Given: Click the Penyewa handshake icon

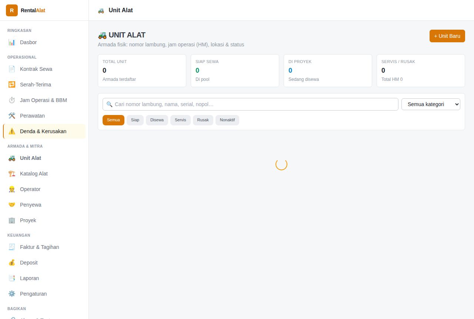Looking at the screenshot, I should 12,205.
